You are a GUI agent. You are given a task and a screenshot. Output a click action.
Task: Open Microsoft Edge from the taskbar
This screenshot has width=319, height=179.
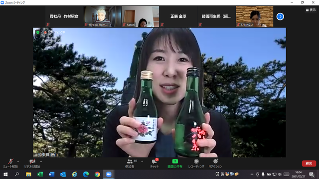pos(86,175)
